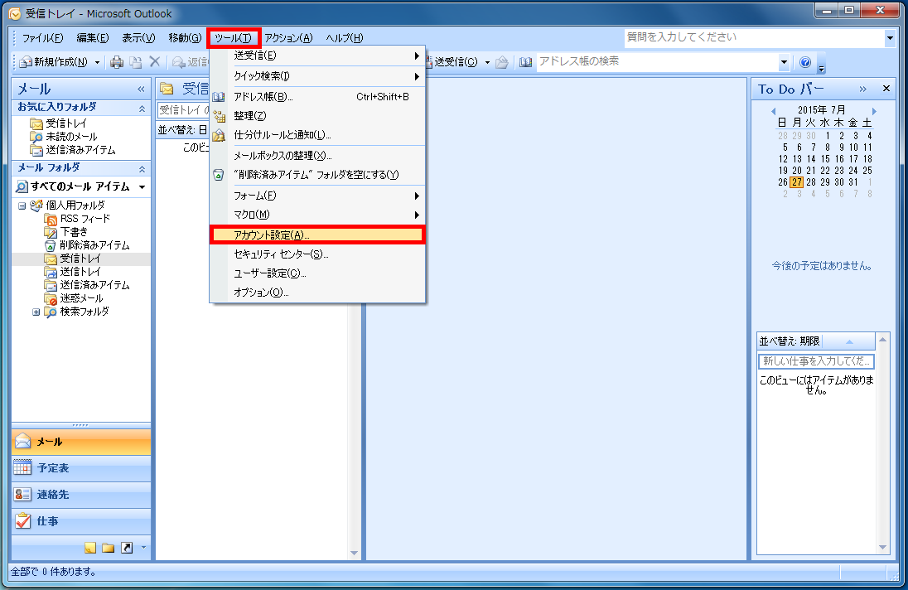The width and height of the screenshot is (908, 590).
Task: Open the 新規作成 dropdown arrow
Action: (x=95, y=62)
